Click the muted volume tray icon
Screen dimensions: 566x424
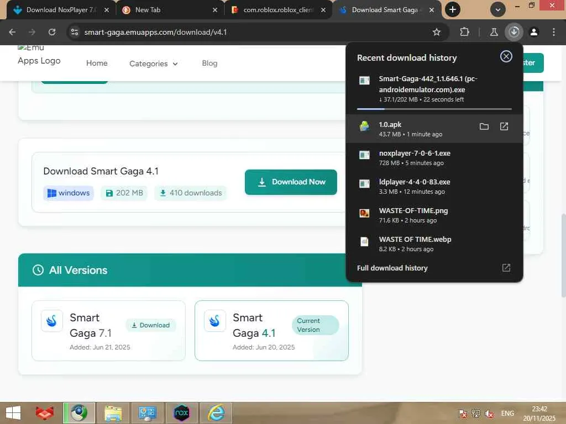(490, 414)
